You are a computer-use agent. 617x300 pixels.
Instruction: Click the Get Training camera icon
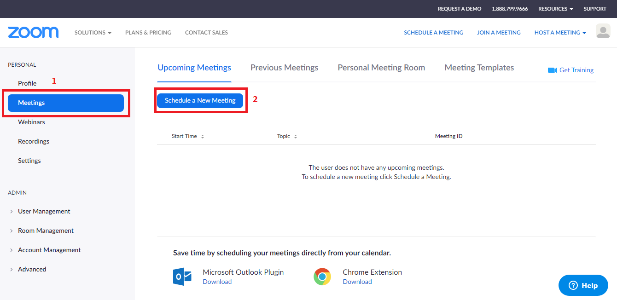(x=553, y=70)
